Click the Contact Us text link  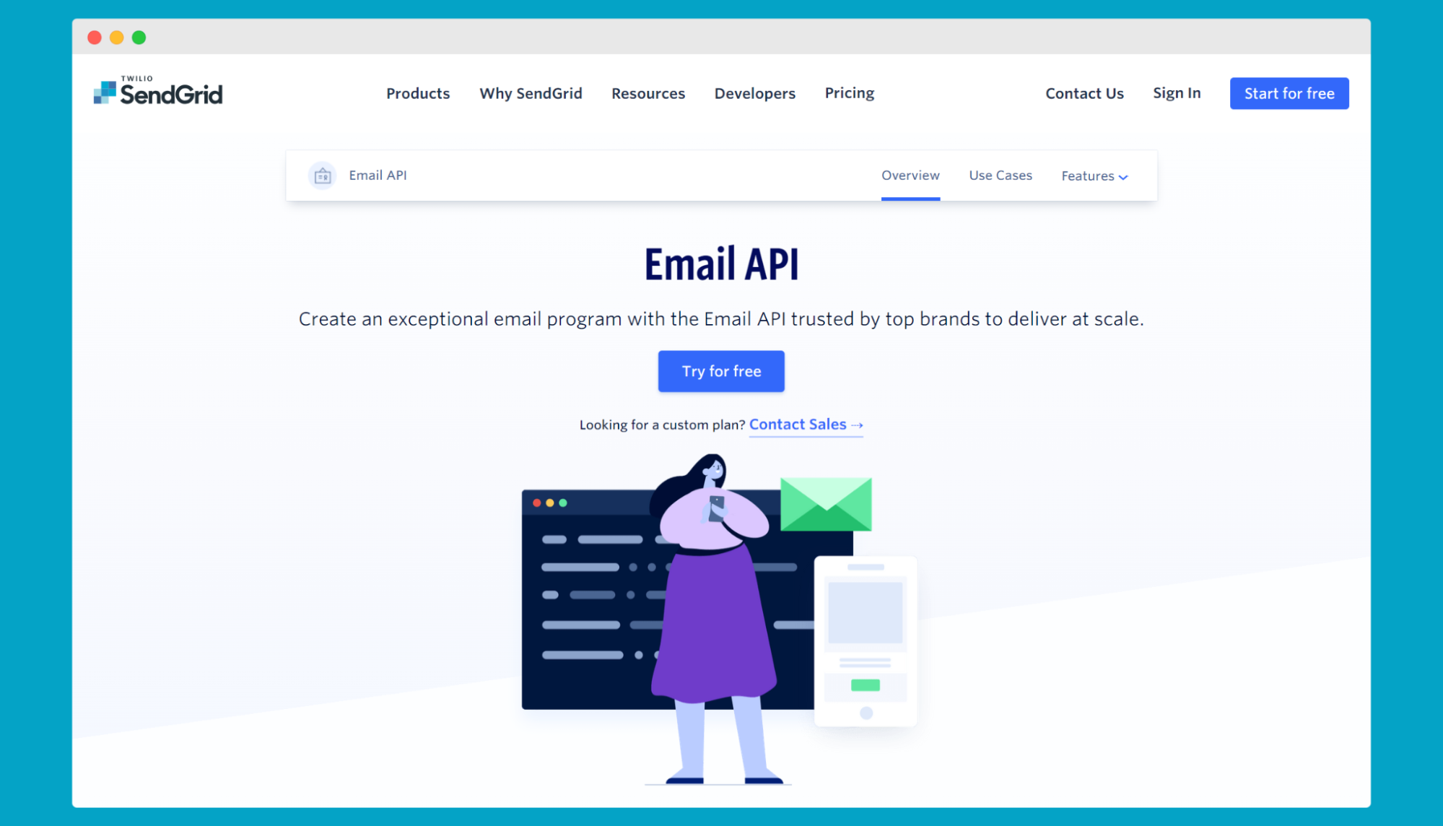[1084, 93]
